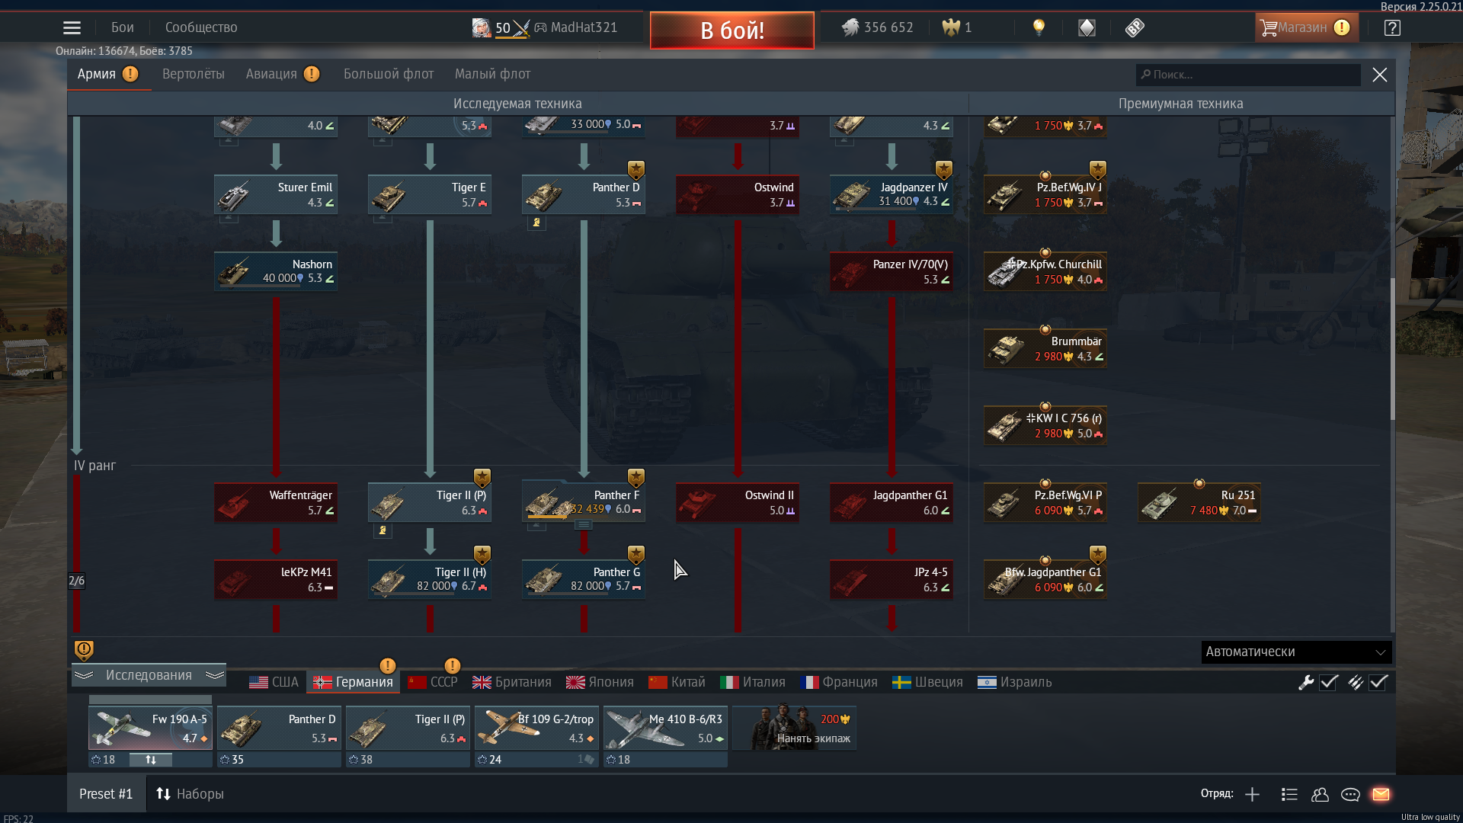The image size is (1463, 823).
Task: Open the Наборы presets button
Action: 190,794
